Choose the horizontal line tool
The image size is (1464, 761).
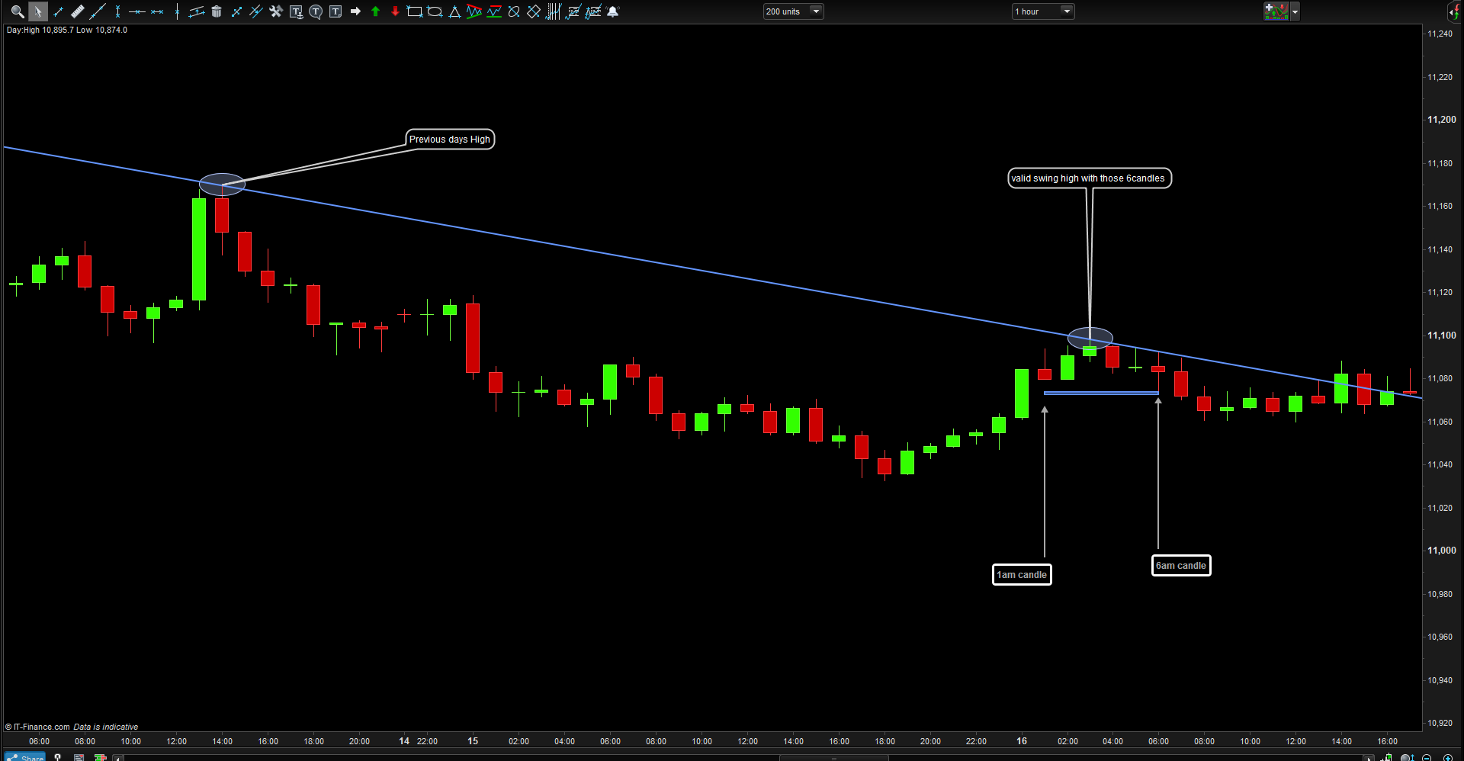pyautogui.click(x=137, y=11)
